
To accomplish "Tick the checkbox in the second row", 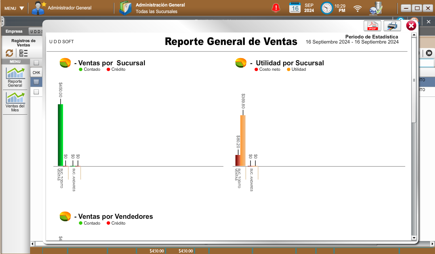I will (36, 92).
